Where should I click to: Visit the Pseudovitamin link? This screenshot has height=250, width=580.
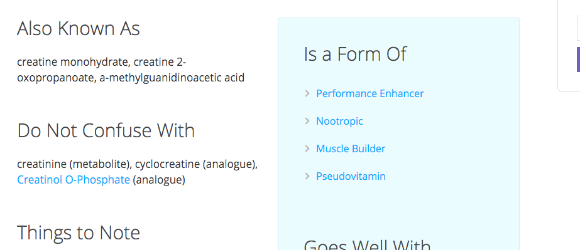351,176
